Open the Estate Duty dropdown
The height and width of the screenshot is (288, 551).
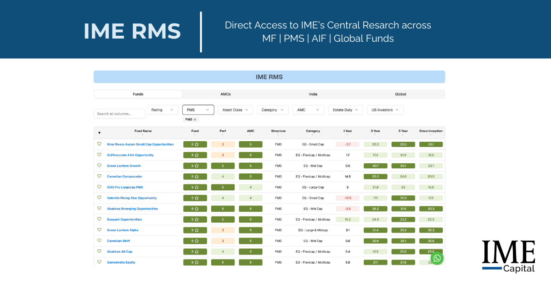coord(346,110)
